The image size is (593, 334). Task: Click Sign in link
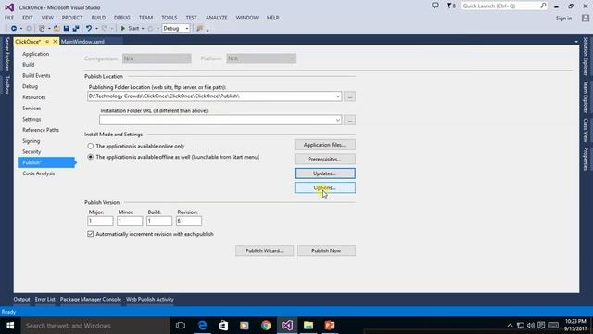563,19
